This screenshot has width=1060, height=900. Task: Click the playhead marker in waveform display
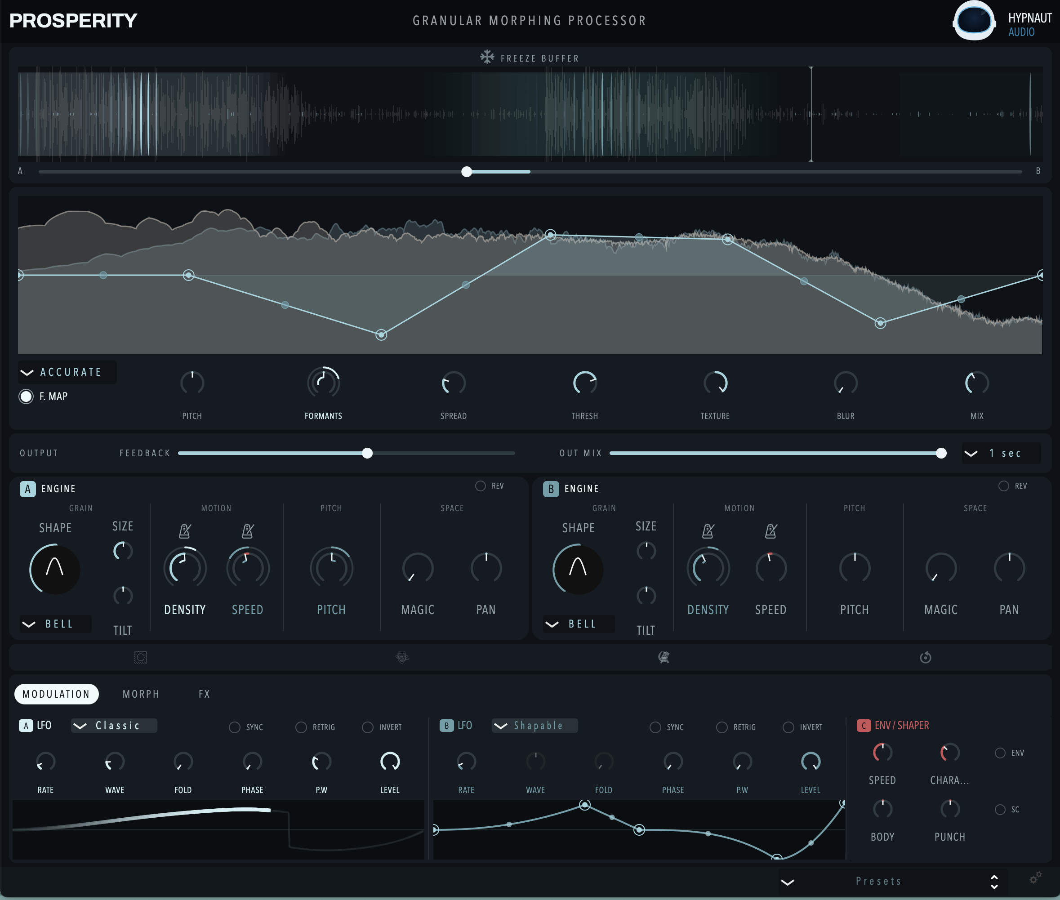(x=811, y=114)
